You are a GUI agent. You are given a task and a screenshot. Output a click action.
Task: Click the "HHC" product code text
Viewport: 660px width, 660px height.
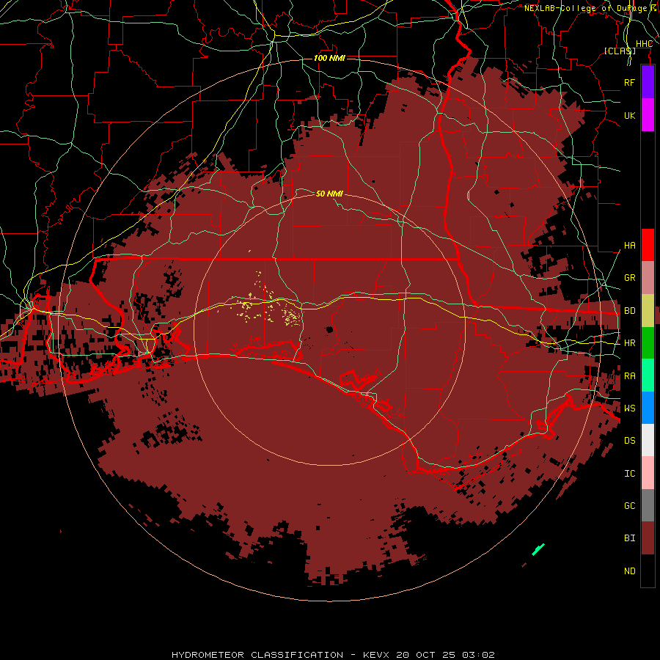pyautogui.click(x=645, y=44)
